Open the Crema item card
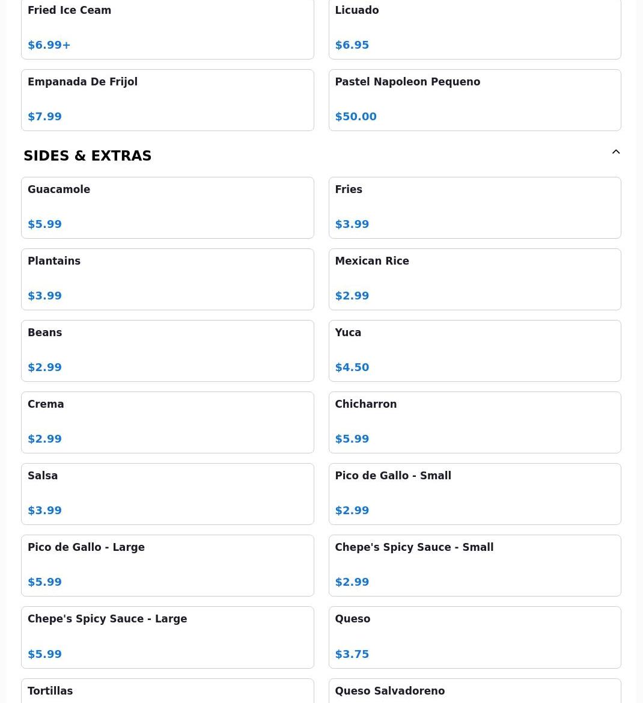 (168, 422)
